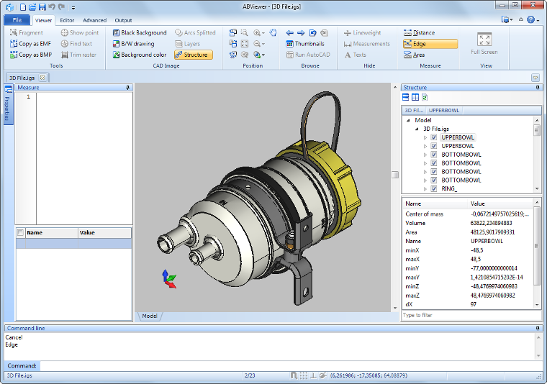Click the flip view icon at bottom-left of Position group

pyautogui.click(x=233, y=55)
